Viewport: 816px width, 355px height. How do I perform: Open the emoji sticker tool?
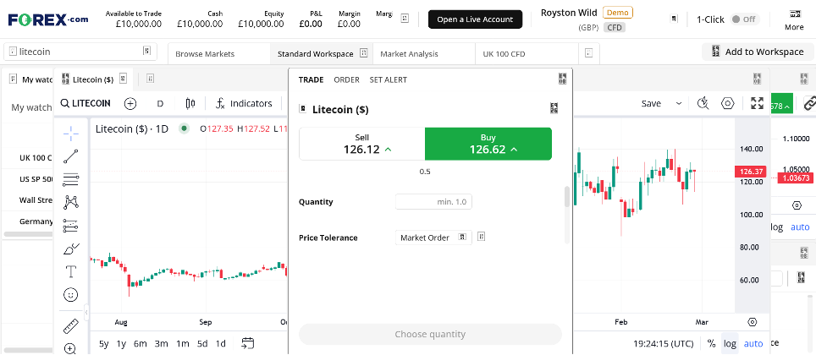pos(71,295)
